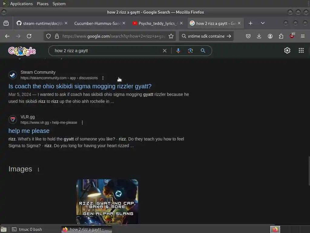Close the Google search tab

(239, 23)
